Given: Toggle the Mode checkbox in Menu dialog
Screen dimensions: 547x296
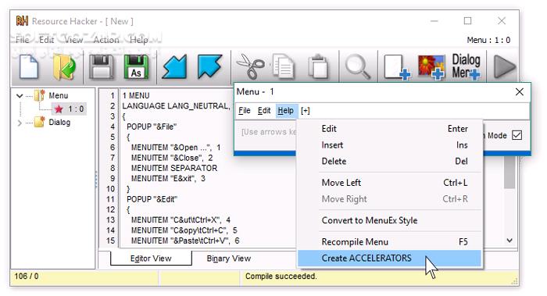Looking at the screenshot, I should pyautogui.click(x=517, y=135).
